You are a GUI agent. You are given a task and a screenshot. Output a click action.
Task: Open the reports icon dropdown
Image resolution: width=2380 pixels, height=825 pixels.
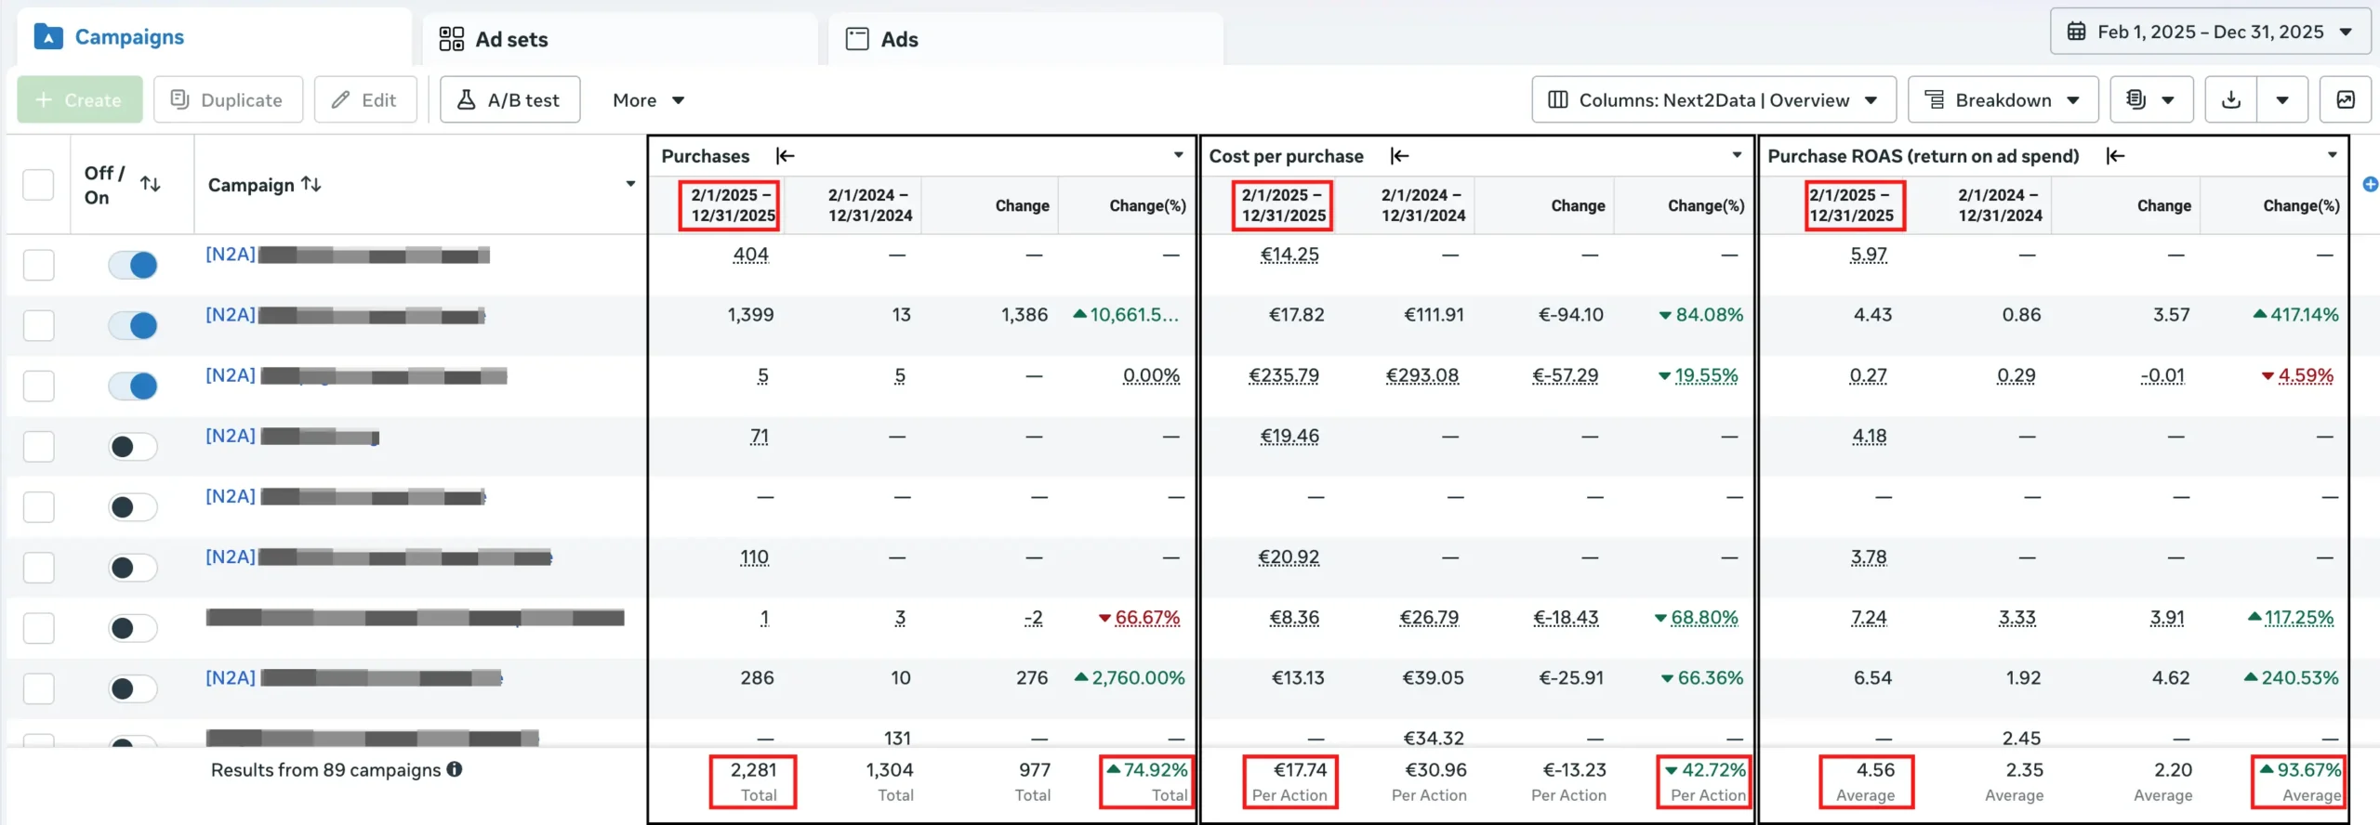(2150, 100)
